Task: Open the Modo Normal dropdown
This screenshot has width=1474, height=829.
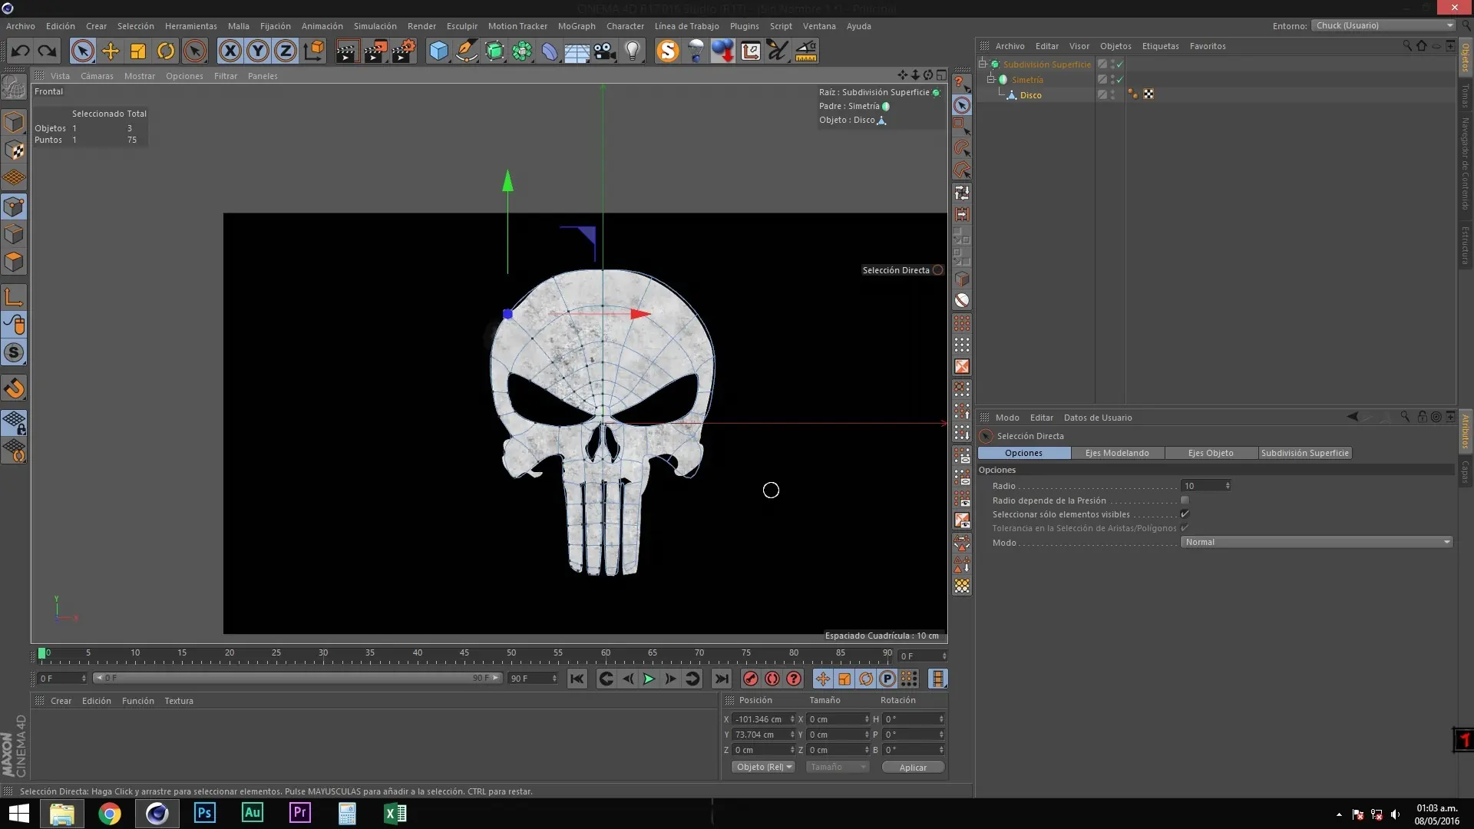Action: [1316, 542]
